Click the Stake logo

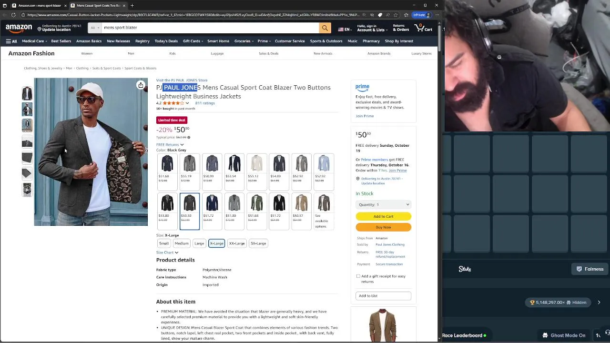(x=465, y=269)
